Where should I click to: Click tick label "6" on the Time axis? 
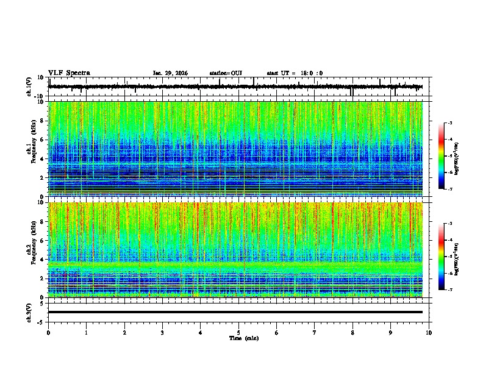pyautogui.click(x=276, y=333)
